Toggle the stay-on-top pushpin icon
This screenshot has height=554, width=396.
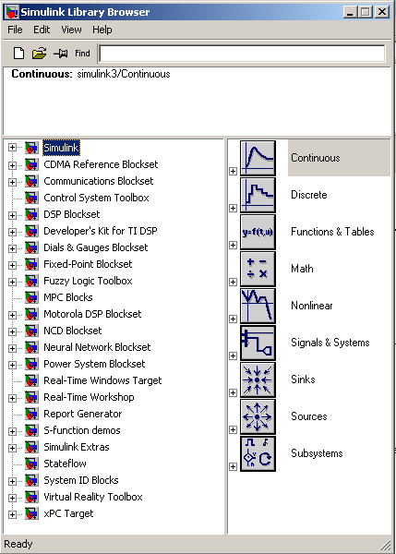(x=60, y=54)
